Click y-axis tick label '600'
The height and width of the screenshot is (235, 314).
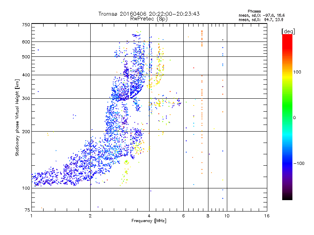pos(26,42)
